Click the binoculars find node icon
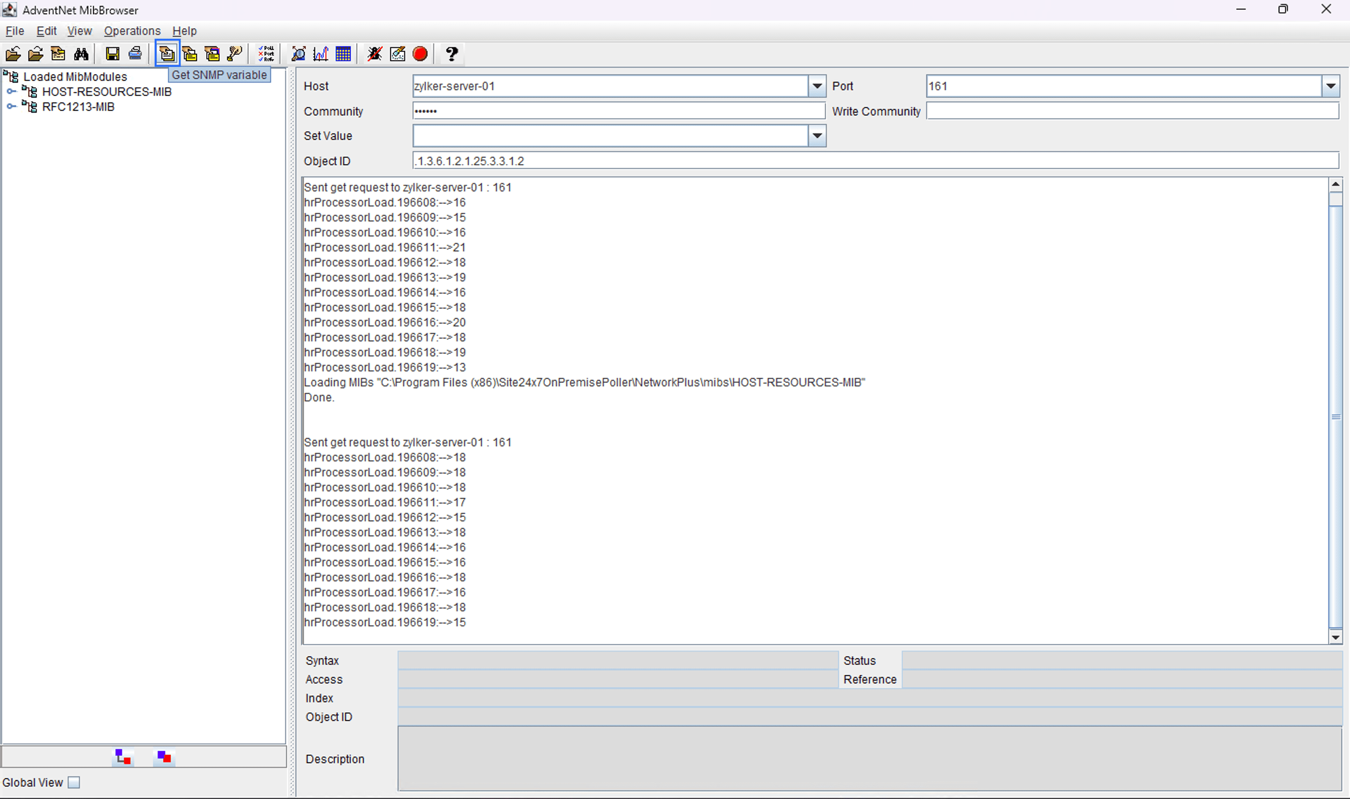This screenshot has height=799, width=1350. tap(81, 54)
